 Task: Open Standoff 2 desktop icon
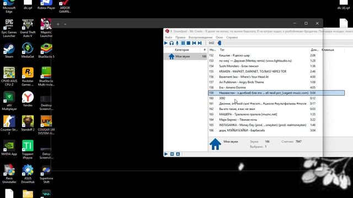click(28, 123)
